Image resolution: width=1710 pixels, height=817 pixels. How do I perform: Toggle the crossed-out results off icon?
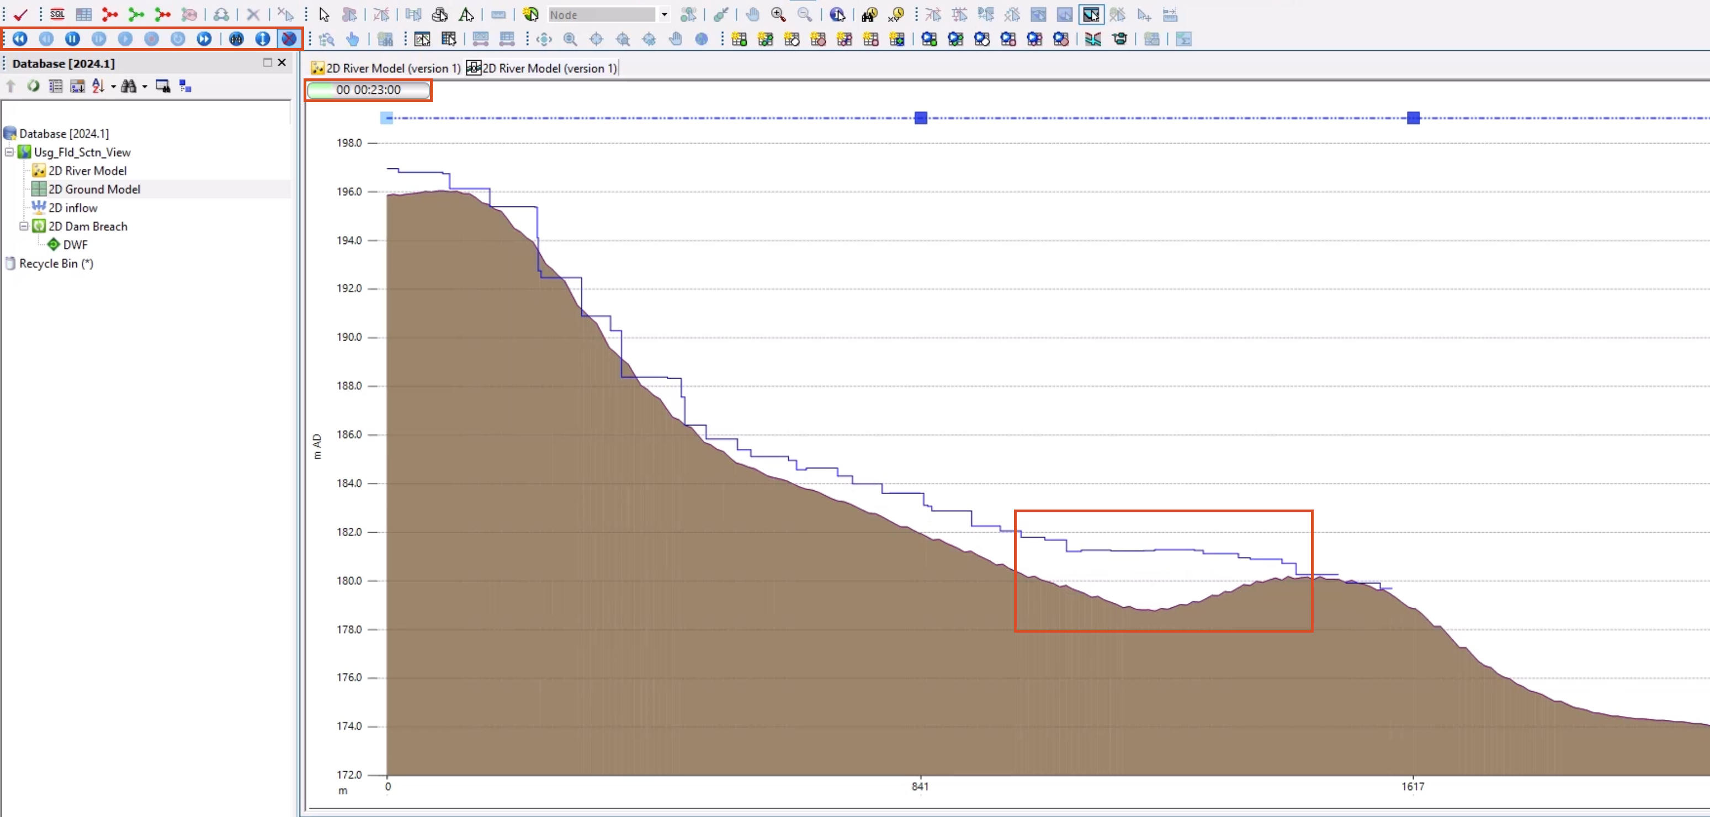pos(289,39)
